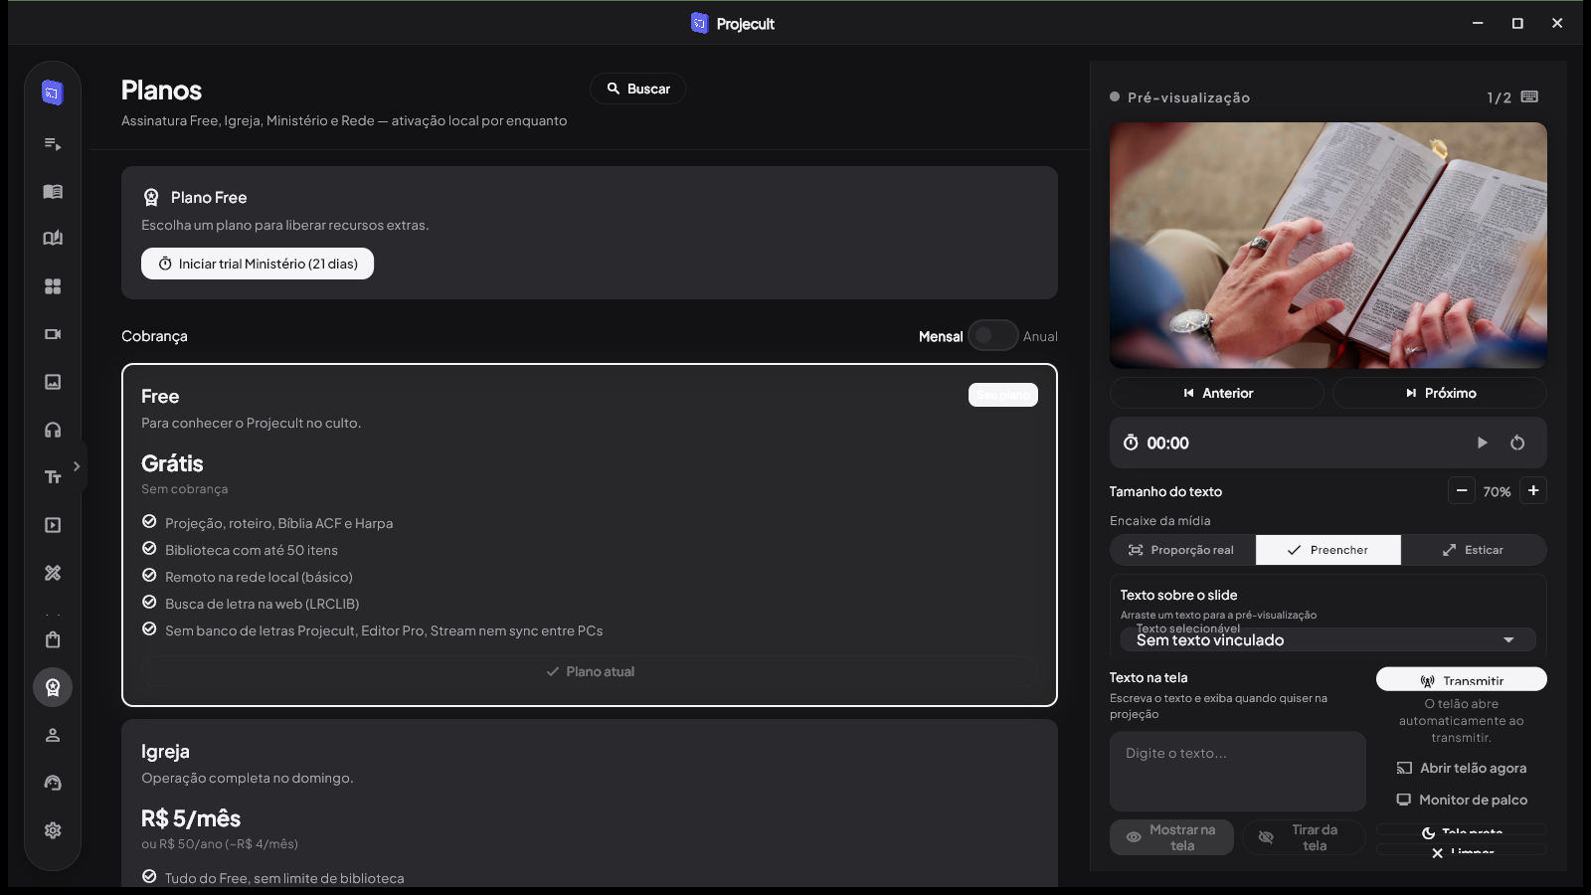The image size is (1591, 895).
Task: Select Proporção real media fit
Action: 1182,550
